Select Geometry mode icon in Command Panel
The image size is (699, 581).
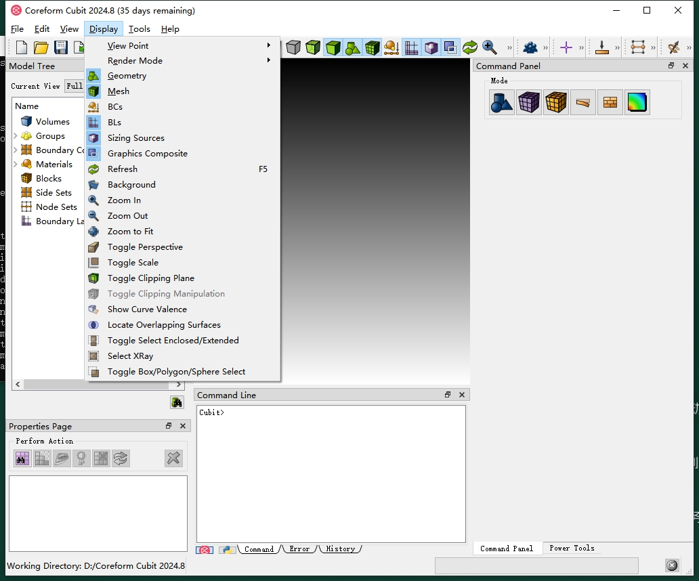[x=502, y=102]
